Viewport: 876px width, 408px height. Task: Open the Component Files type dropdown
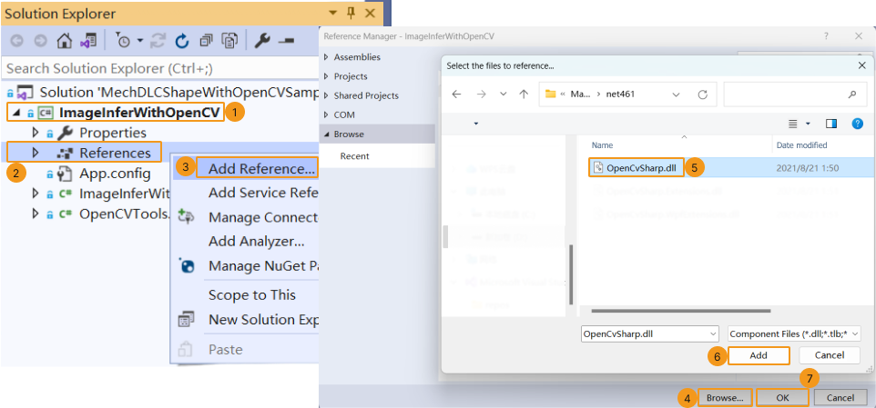(794, 333)
